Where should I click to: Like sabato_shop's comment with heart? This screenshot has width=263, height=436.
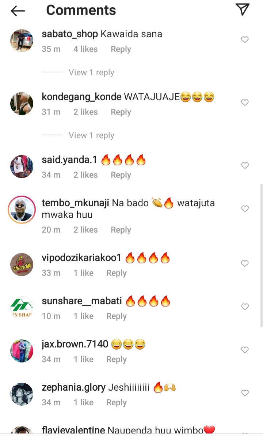coord(245,40)
